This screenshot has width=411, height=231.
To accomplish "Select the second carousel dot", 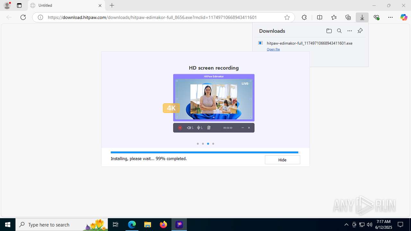I will click(203, 144).
